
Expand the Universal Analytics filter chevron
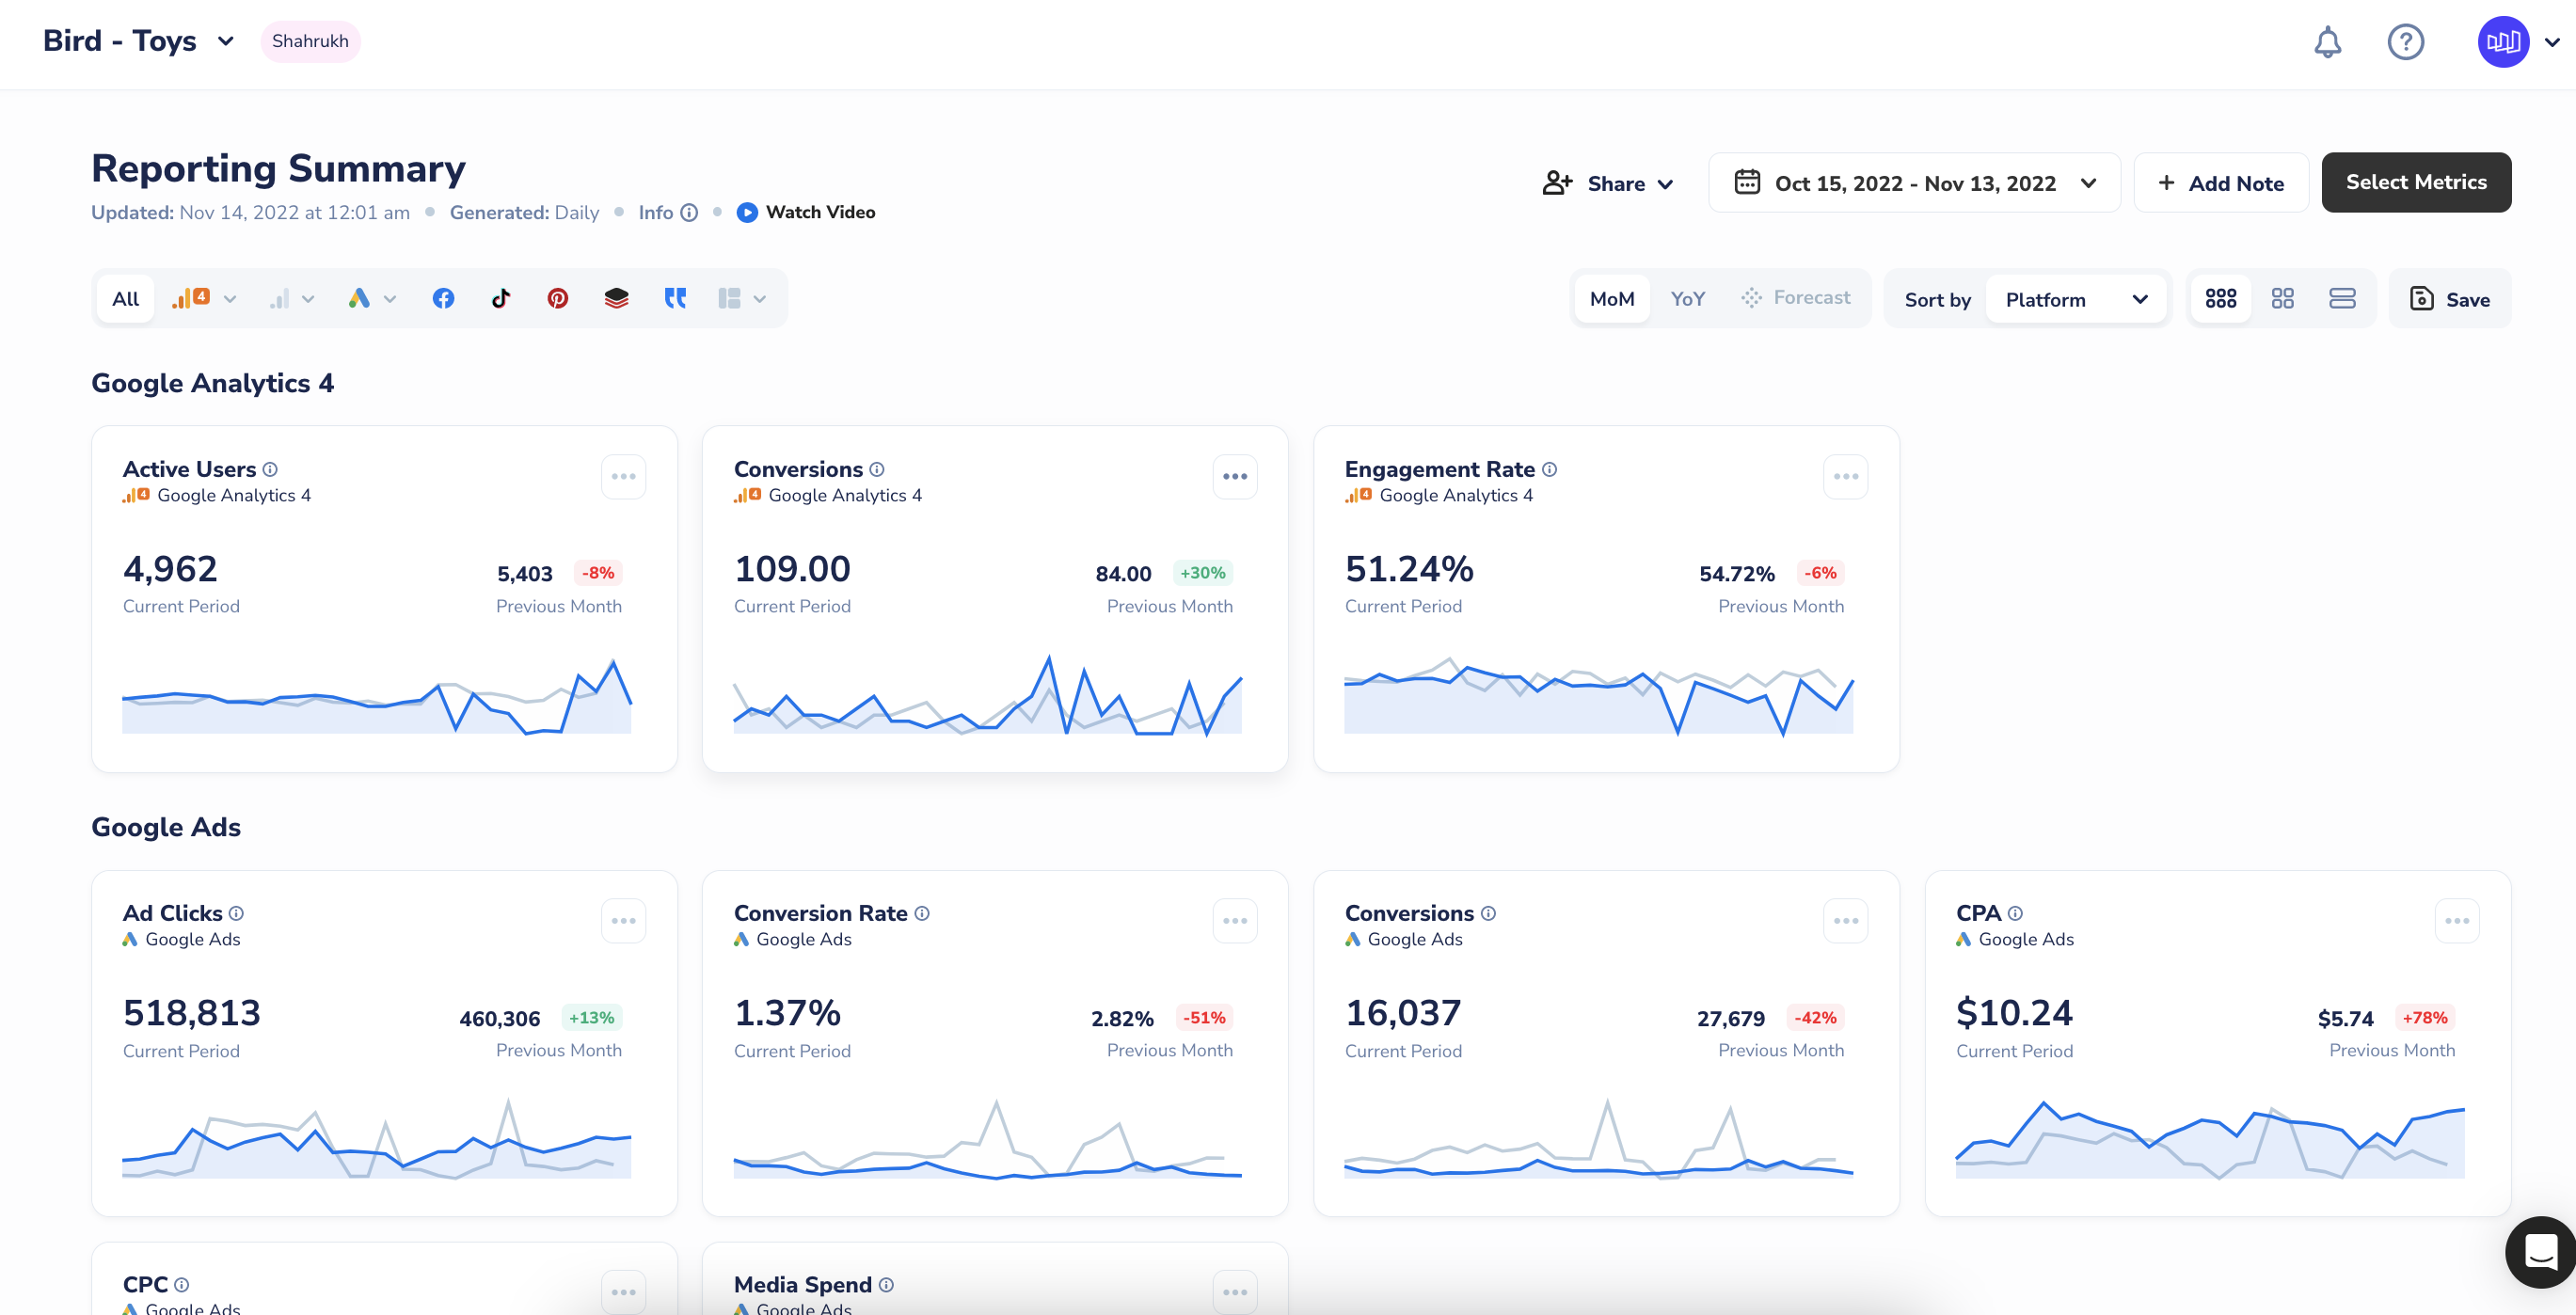click(x=308, y=299)
